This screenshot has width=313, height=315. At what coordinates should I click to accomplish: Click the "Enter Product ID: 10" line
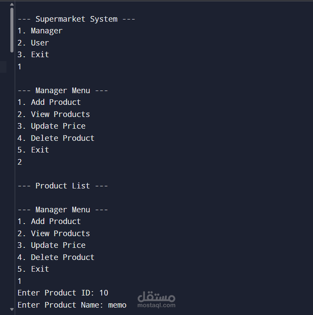(63, 293)
